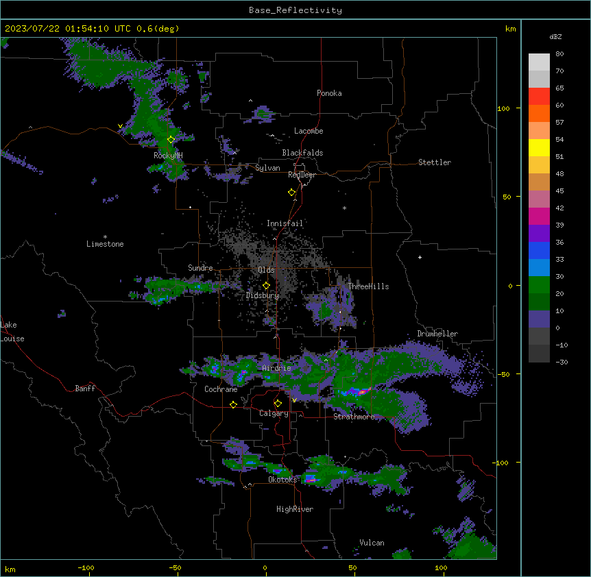
Task: Click the Vulcan town label
Action: coord(372,543)
